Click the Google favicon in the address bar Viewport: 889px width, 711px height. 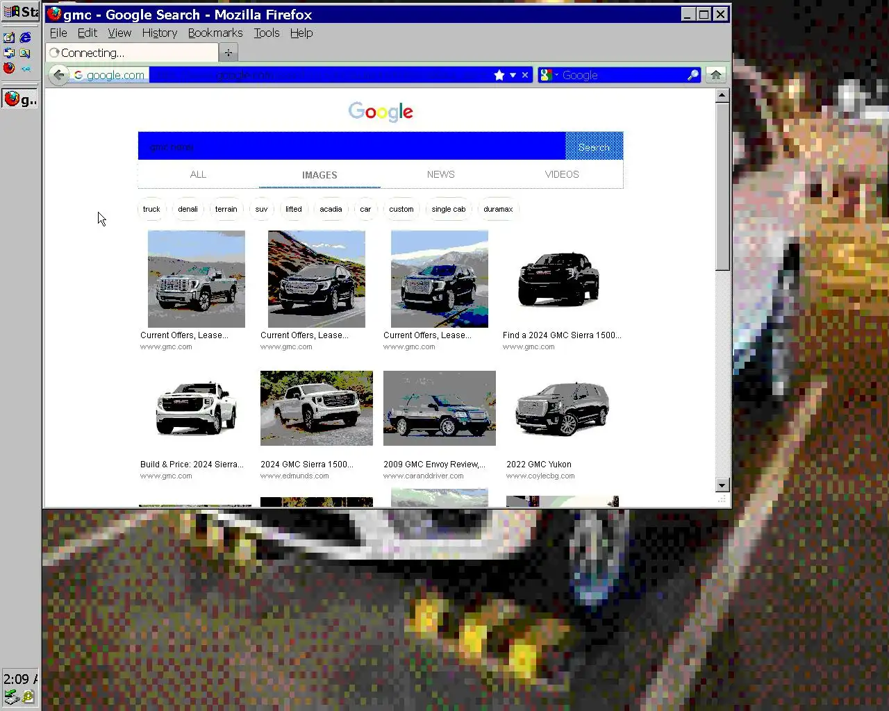pos(78,75)
